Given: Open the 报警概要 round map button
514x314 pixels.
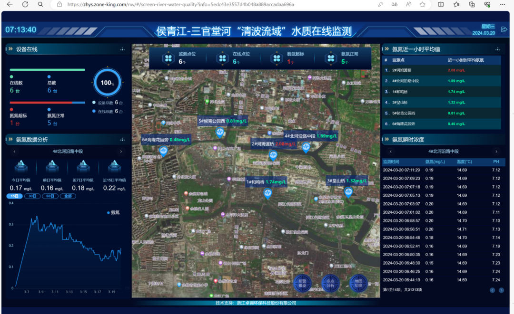Looking at the screenshot, I should click(x=302, y=283).
